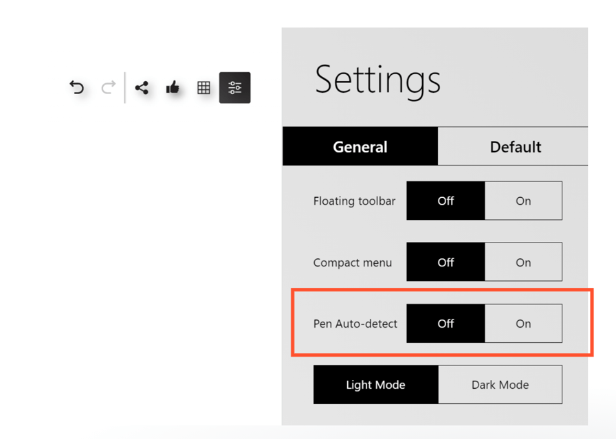
Task: Disable Pen Auto-detect with Off
Action: click(445, 323)
